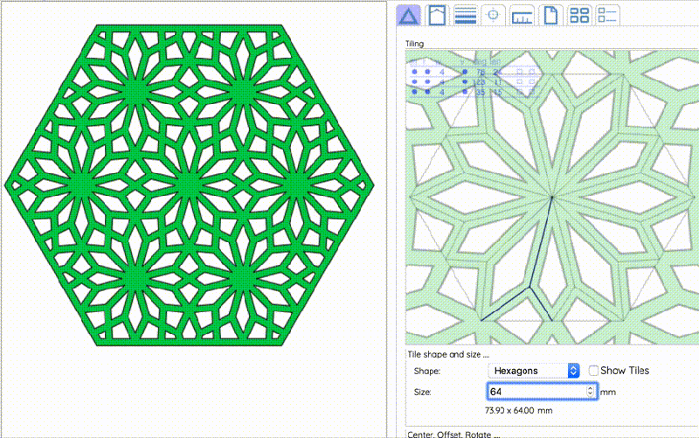The image size is (699, 438).
Task: Click the star center in Tiling preview
Action: 552,196
